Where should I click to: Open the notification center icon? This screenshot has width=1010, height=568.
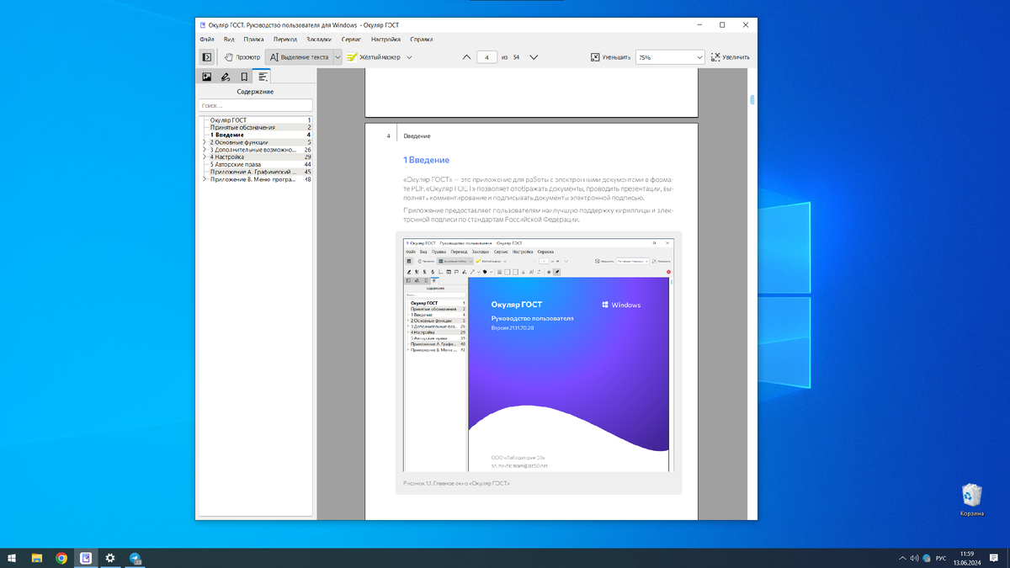point(994,558)
